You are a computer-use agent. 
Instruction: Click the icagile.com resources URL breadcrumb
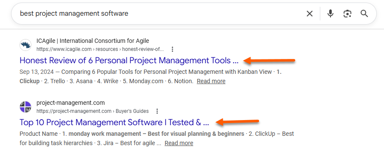(x=100, y=49)
